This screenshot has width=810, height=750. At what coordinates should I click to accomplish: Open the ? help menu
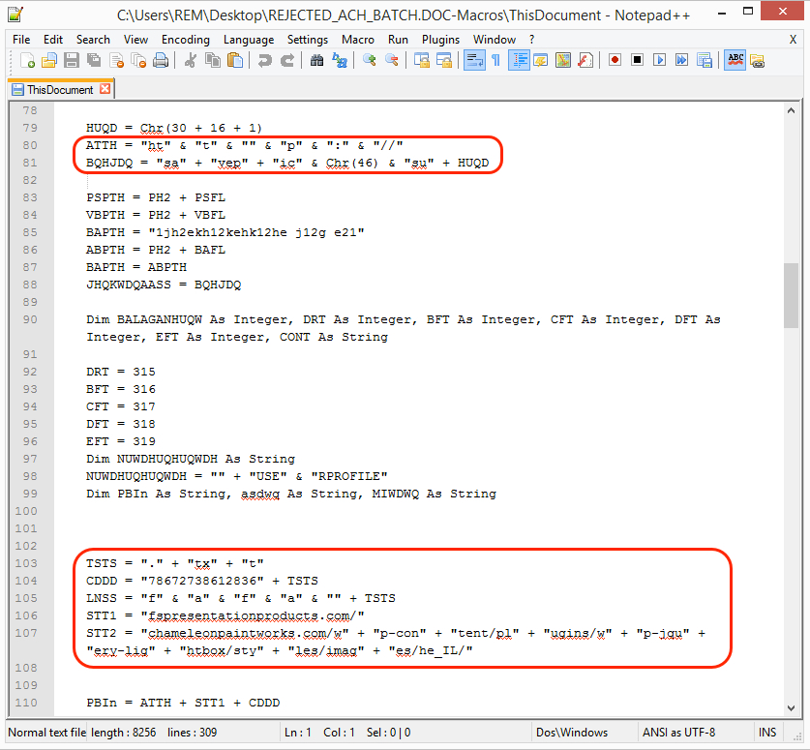[531, 40]
